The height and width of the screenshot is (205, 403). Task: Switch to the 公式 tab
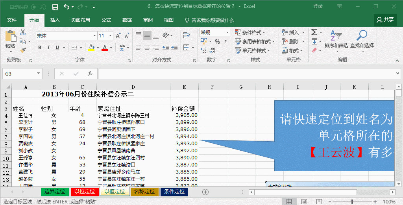pyautogui.click(x=106, y=20)
